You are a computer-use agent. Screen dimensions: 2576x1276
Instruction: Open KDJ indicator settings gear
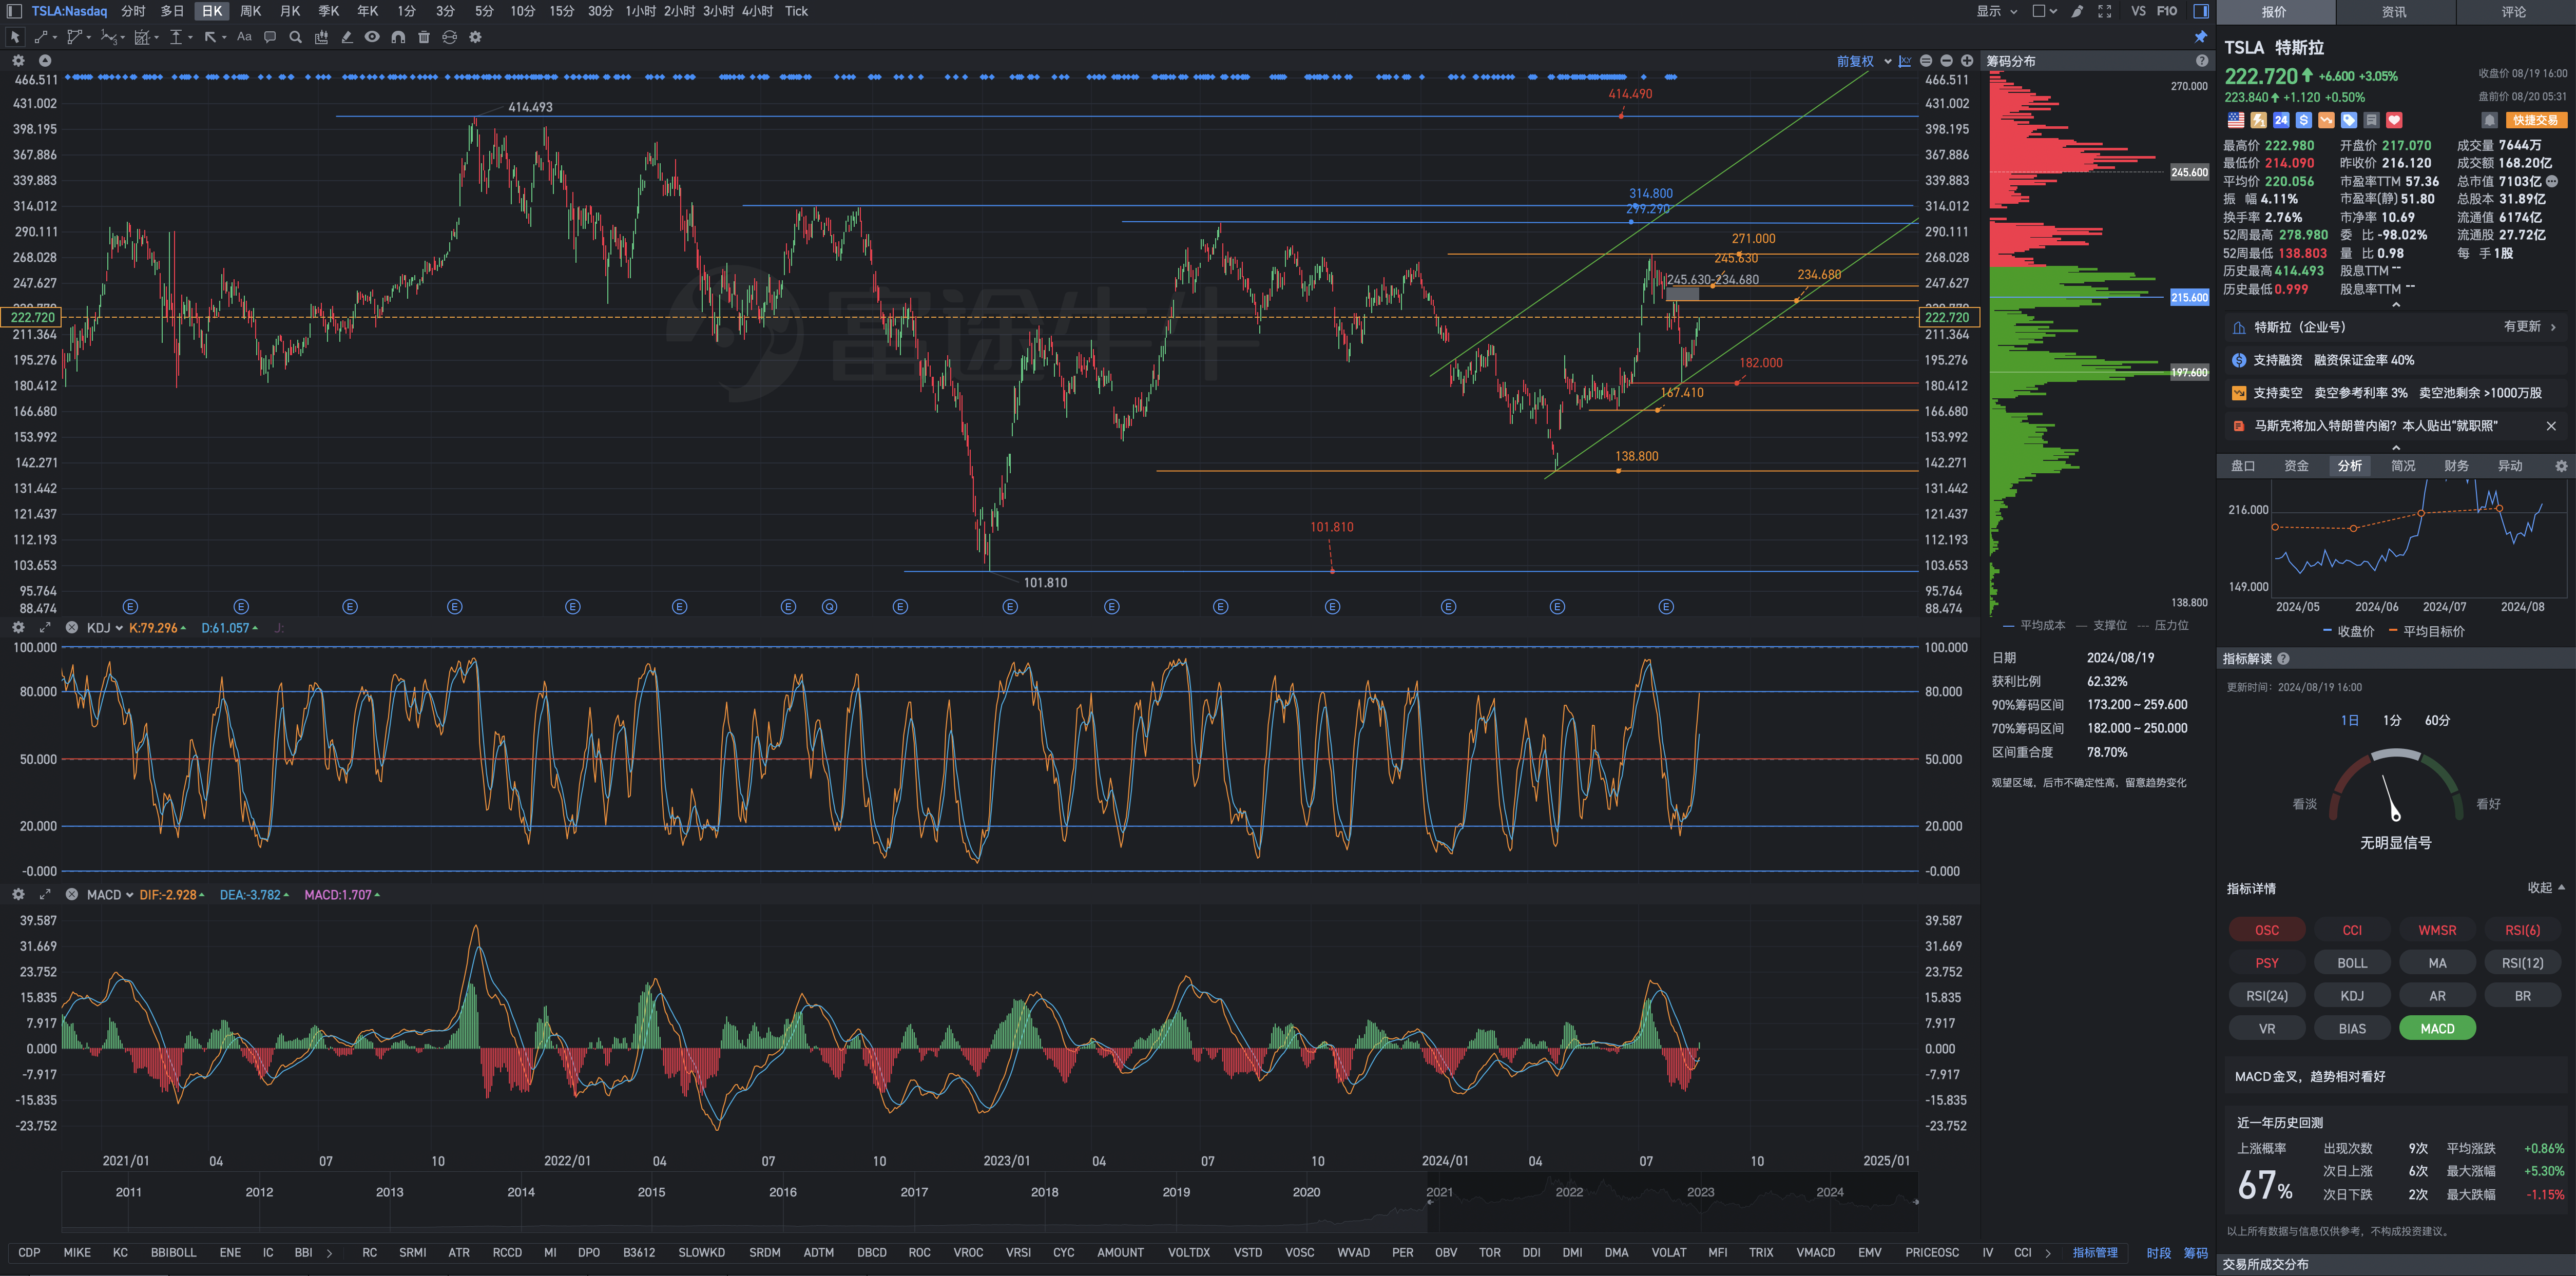tap(18, 628)
